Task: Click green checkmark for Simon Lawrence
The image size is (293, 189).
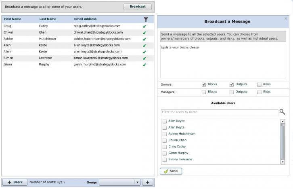Action: click(144, 58)
